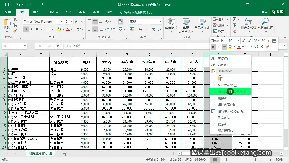The height and width of the screenshot is (163, 289).
Task: Open the ribbon borders dropdown arrow
Action: 52,29
